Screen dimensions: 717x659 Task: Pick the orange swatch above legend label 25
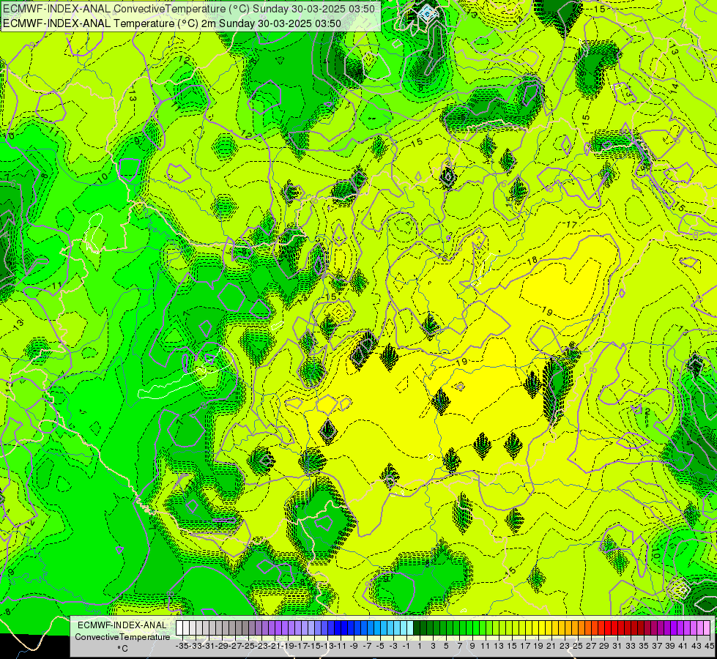(x=575, y=628)
